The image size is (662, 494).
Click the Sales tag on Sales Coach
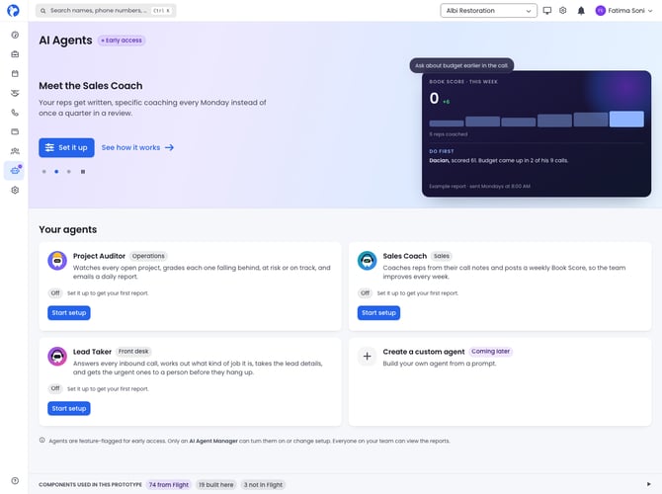point(442,256)
